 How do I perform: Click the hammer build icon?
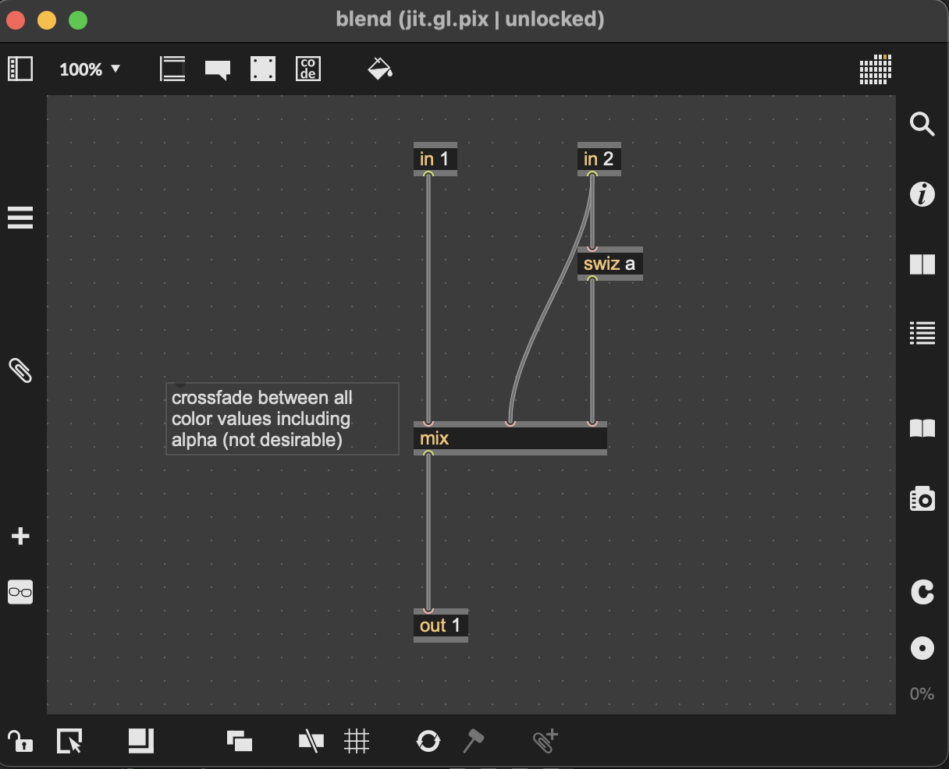coord(474,741)
